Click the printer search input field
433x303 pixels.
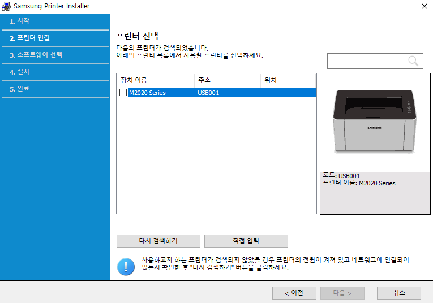pos(375,61)
